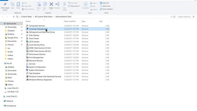Click Select none in ribbon
The height and width of the screenshot is (111, 197).
(105, 6)
